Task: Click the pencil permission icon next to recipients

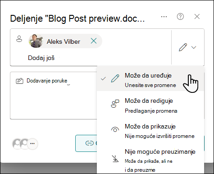Action: 183,47
